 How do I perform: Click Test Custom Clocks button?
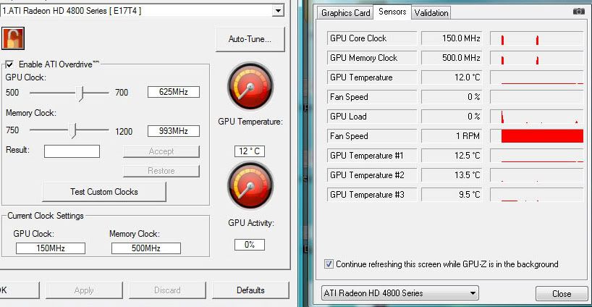(x=104, y=192)
